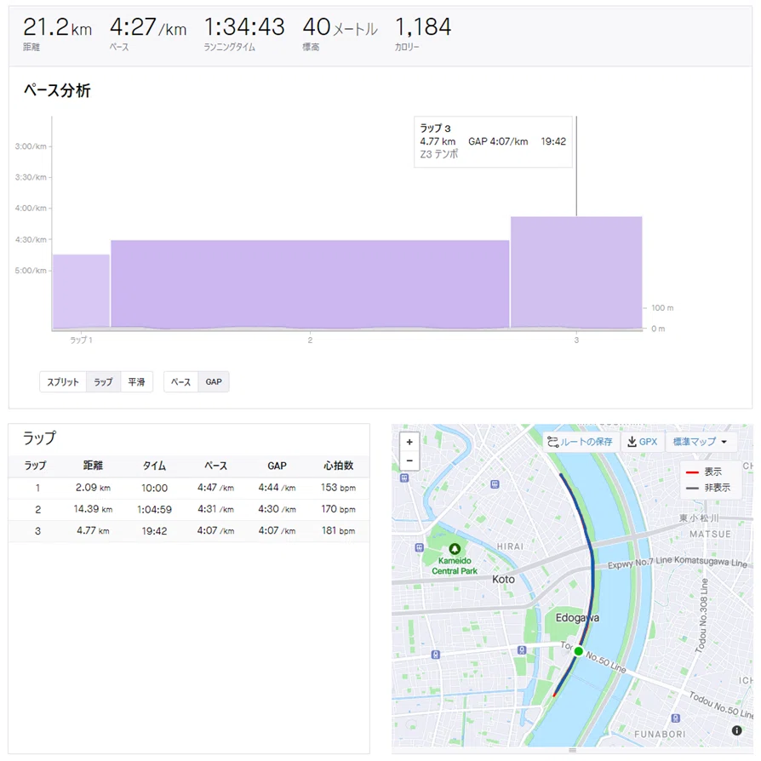The width and height of the screenshot is (761, 761).
Task: Click Kameido Central Park tree icon
Action: click(x=455, y=549)
